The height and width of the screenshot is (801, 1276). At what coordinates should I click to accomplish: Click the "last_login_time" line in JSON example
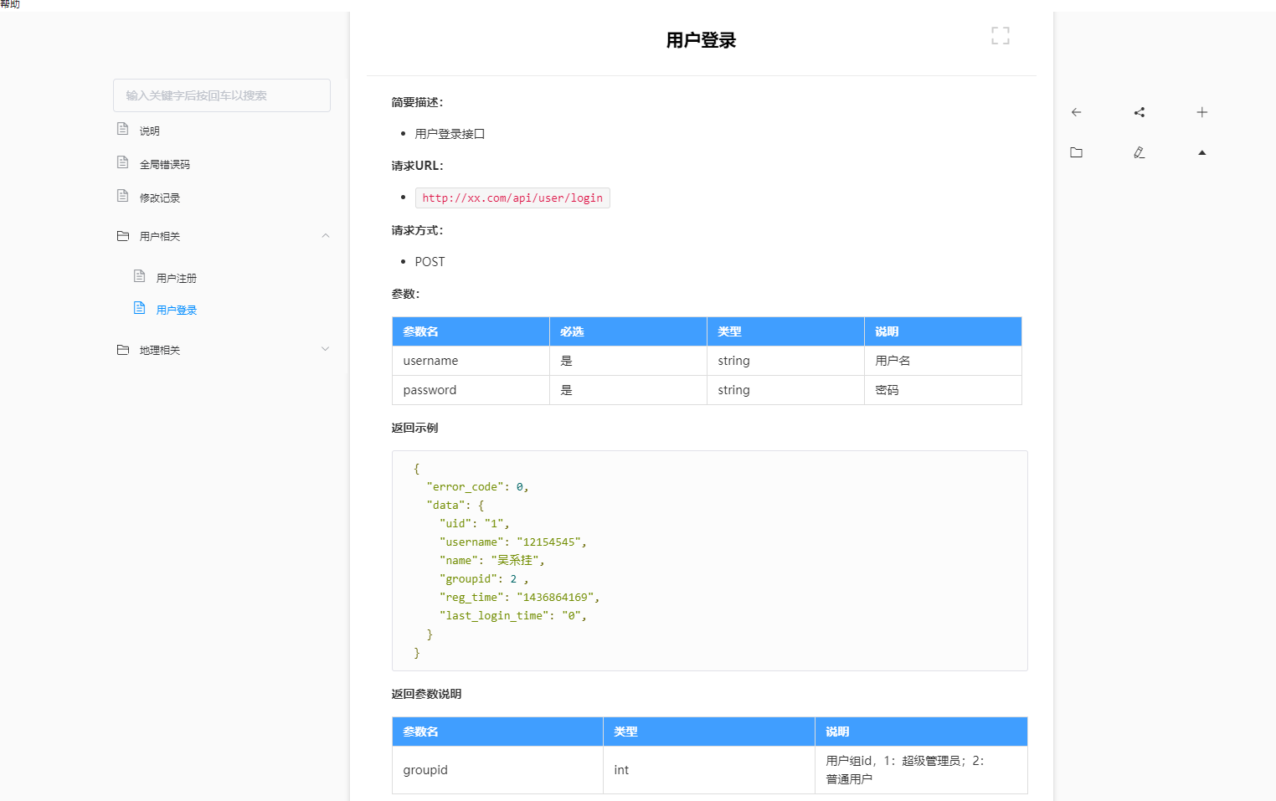pyautogui.click(x=512, y=616)
